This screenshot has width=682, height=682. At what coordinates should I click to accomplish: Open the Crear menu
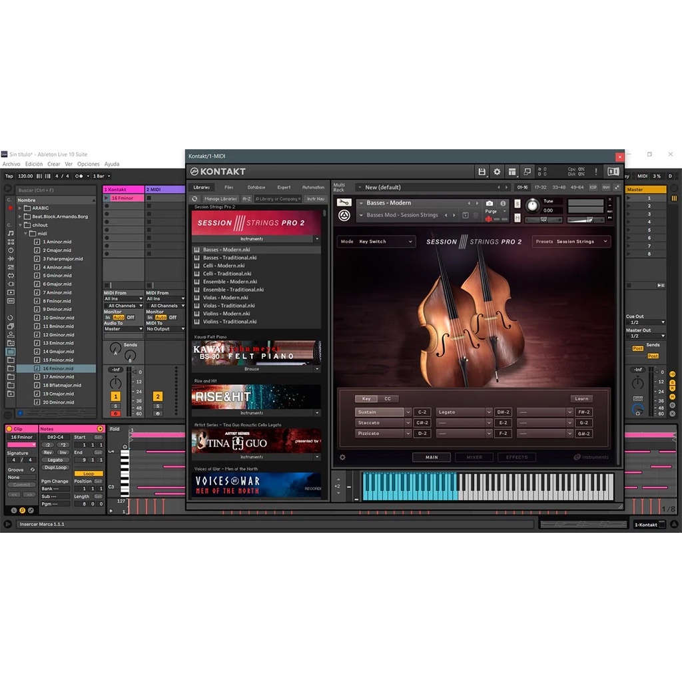point(53,164)
